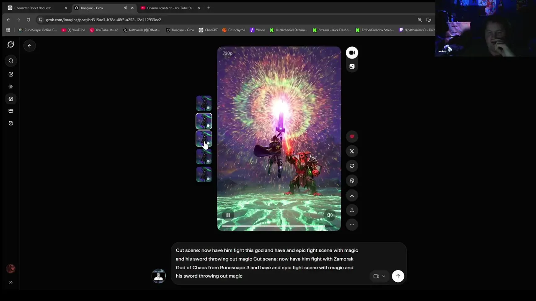Click the reference image avatar beside prompt
536x301 pixels.
158,276
